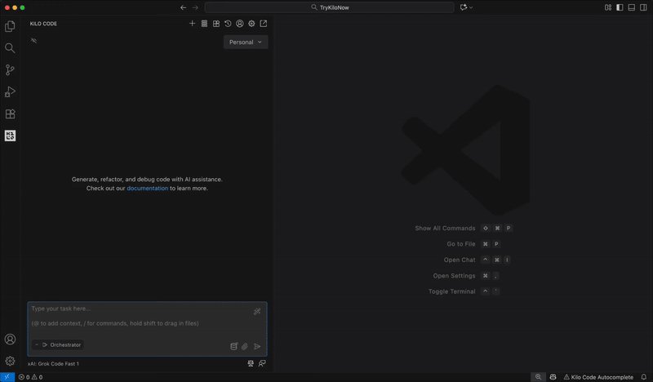The width and height of the screenshot is (653, 382).
Task: Click the zoom magnifier in status bar
Action: (538, 377)
